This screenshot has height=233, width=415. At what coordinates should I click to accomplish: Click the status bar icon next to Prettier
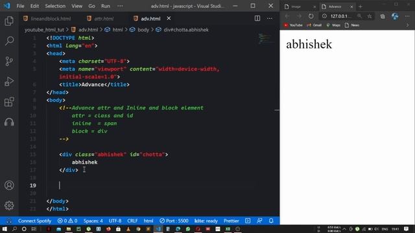tap(248, 221)
